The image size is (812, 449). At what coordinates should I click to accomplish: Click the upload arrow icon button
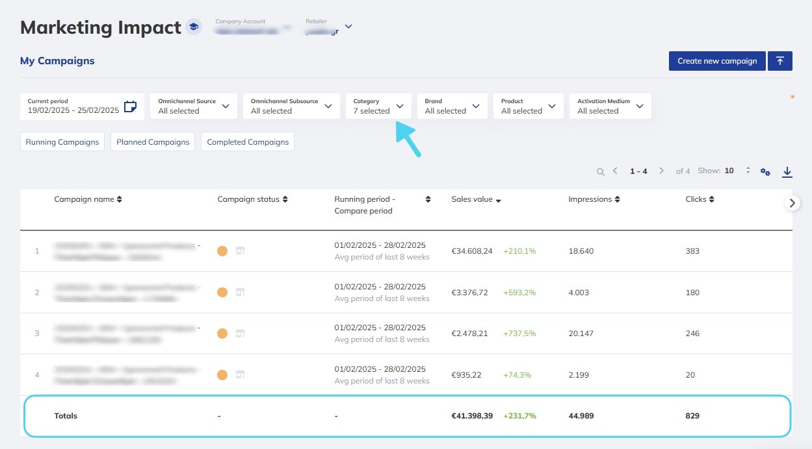point(779,61)
